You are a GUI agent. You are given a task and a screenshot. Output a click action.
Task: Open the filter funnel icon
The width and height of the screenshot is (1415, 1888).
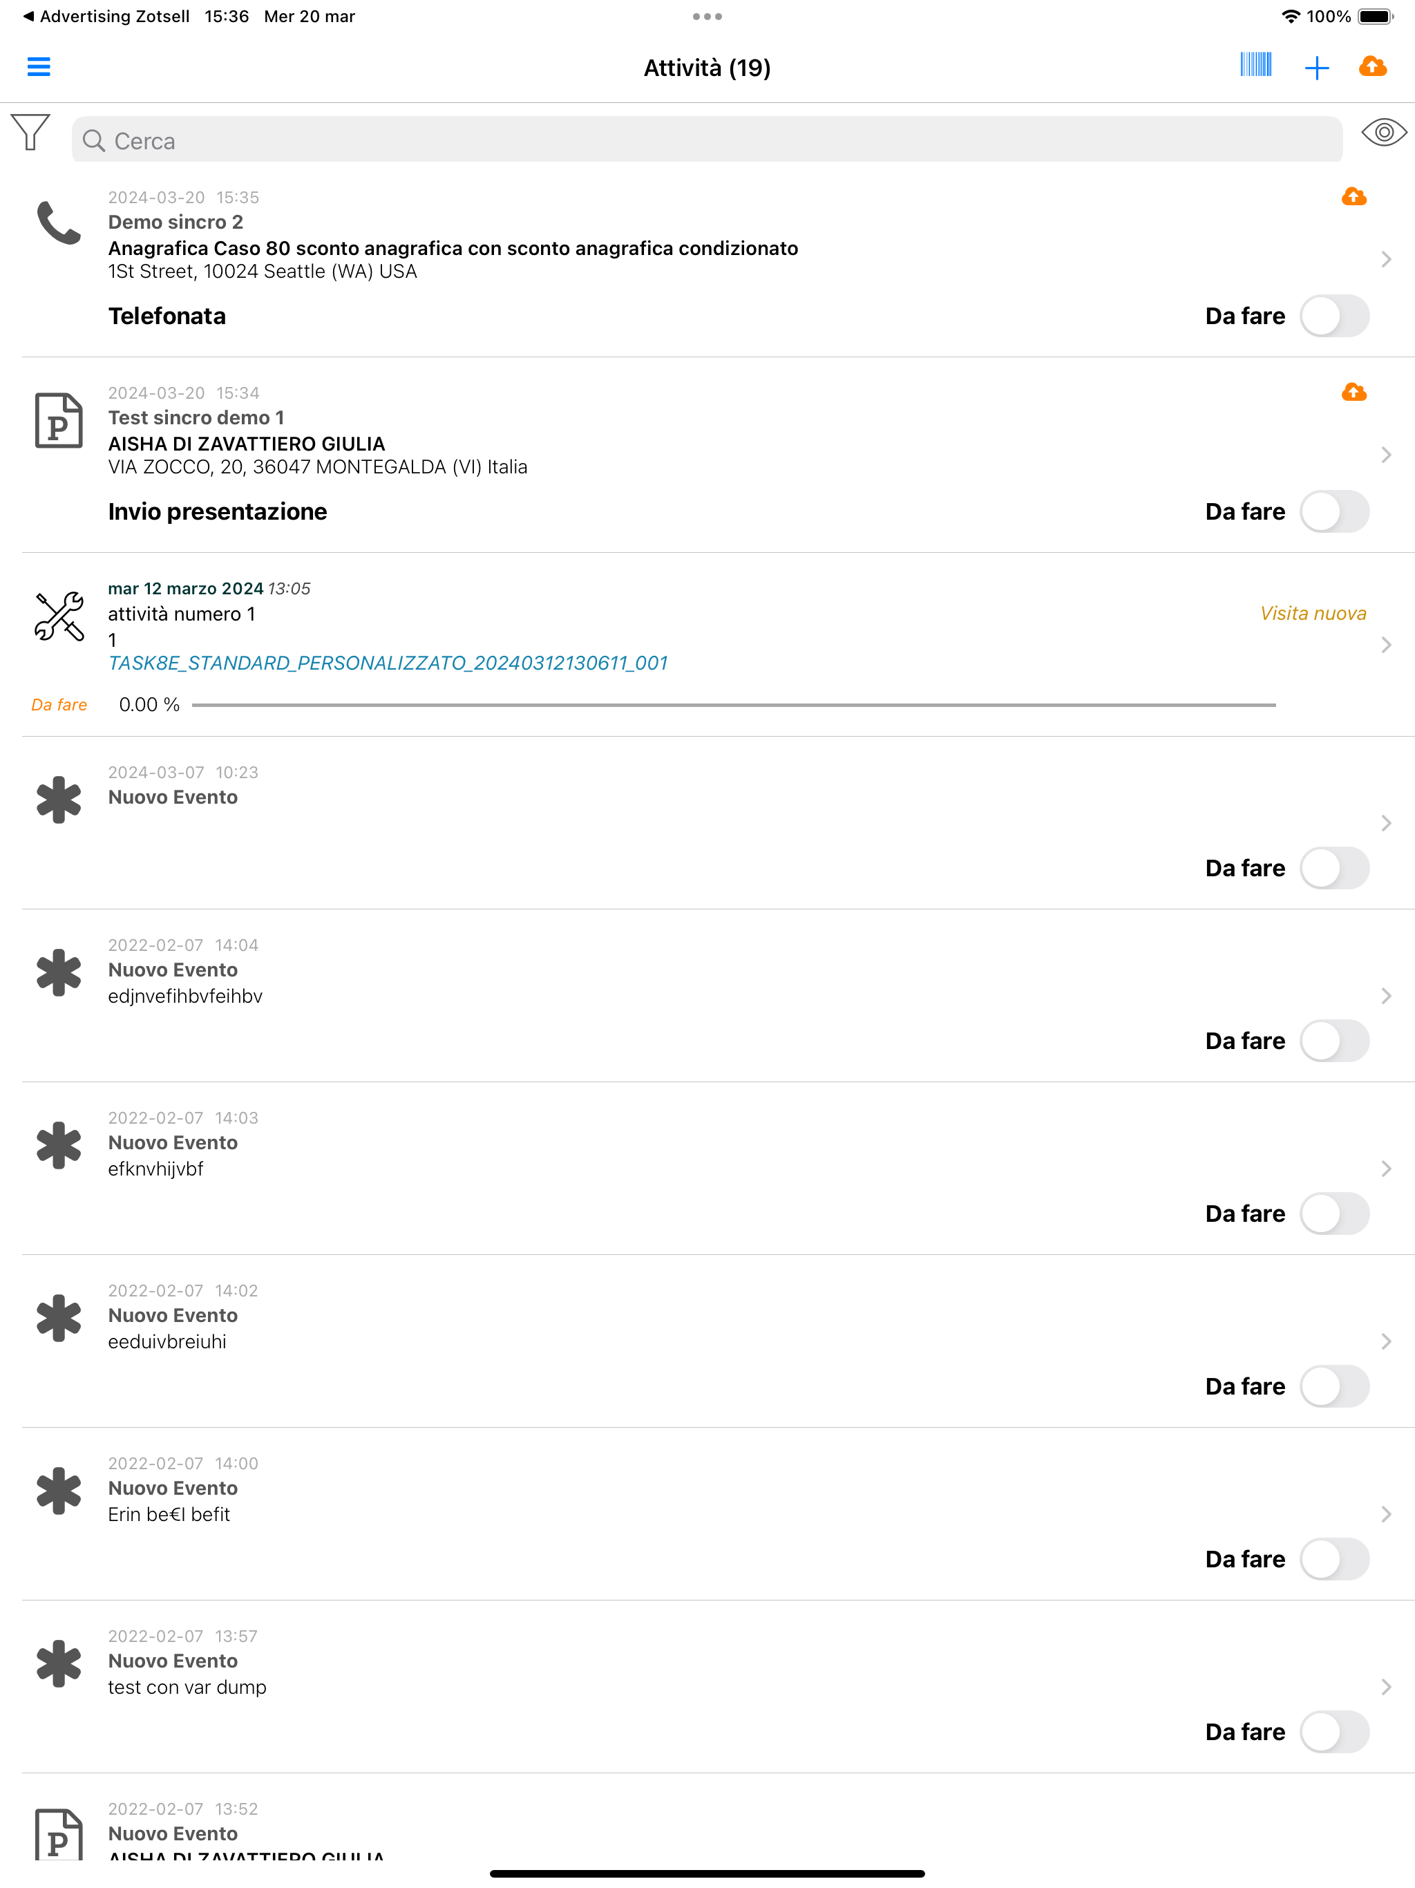point(30,132)
